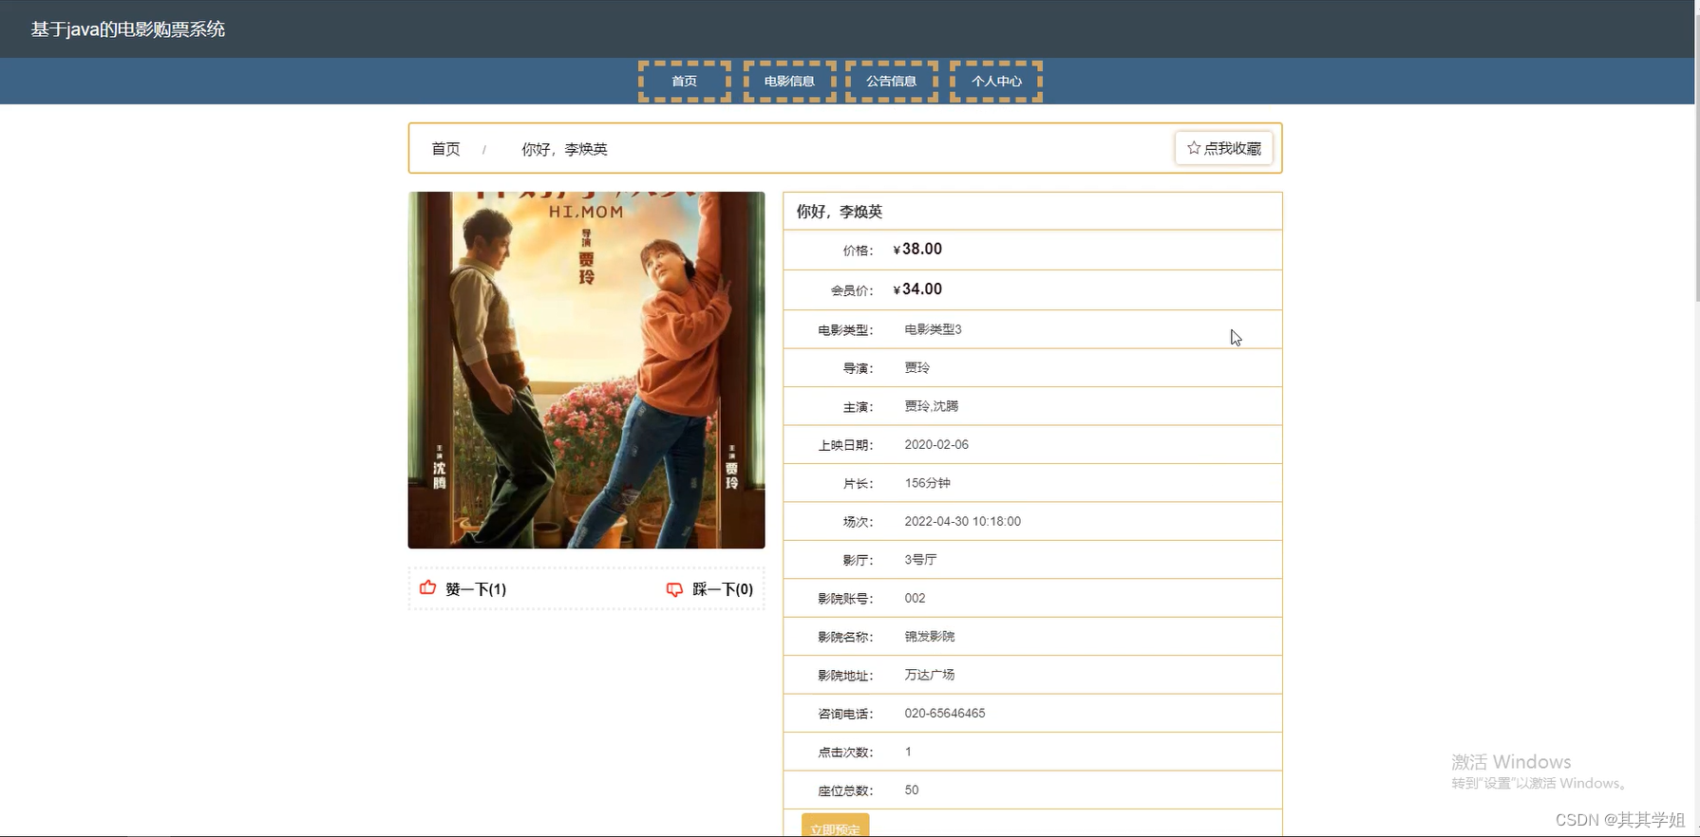Click the member price ¥34.00
Viewport: 1700px width, 837px height.
pyautogui.click(x=917, y=289)
